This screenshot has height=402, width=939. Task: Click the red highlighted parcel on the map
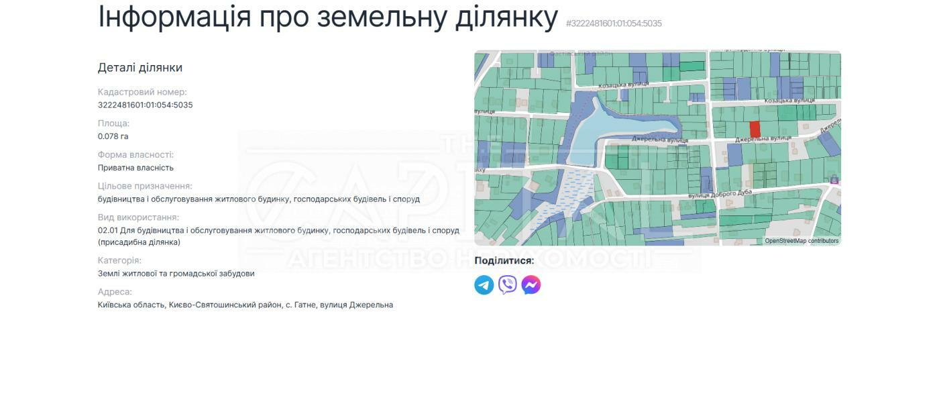755,129
